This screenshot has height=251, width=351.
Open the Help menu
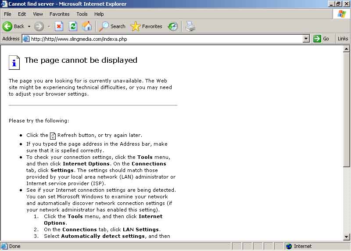(99, 14)
